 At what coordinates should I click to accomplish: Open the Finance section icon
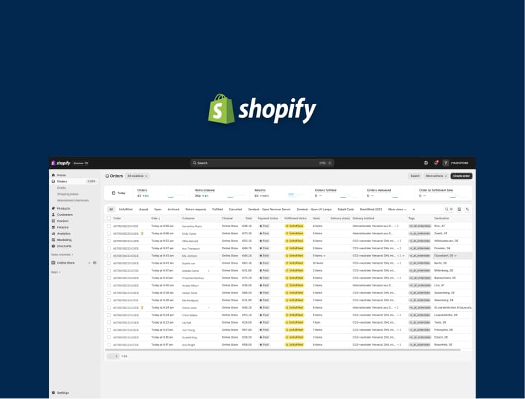53,227
